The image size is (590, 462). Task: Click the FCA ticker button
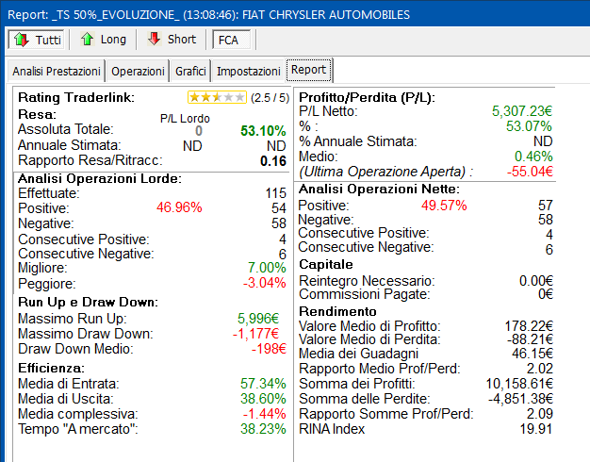(231, 40)
